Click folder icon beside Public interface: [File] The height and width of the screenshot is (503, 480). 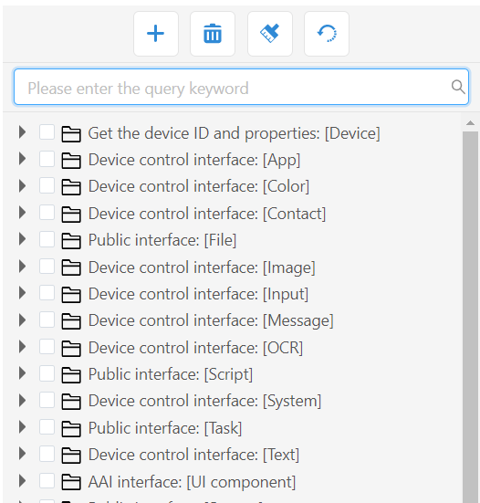(x=71, y=241)
